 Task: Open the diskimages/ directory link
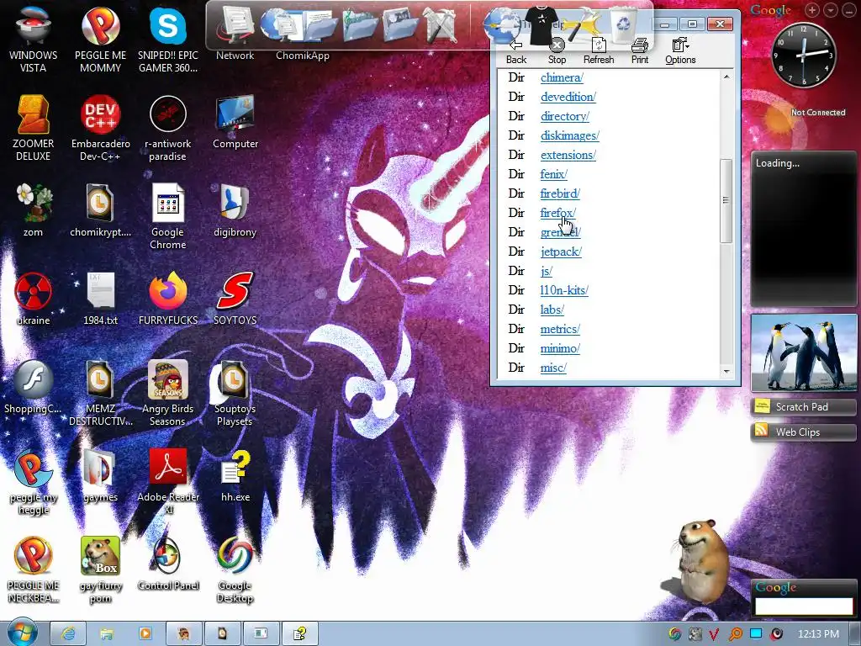569,135
